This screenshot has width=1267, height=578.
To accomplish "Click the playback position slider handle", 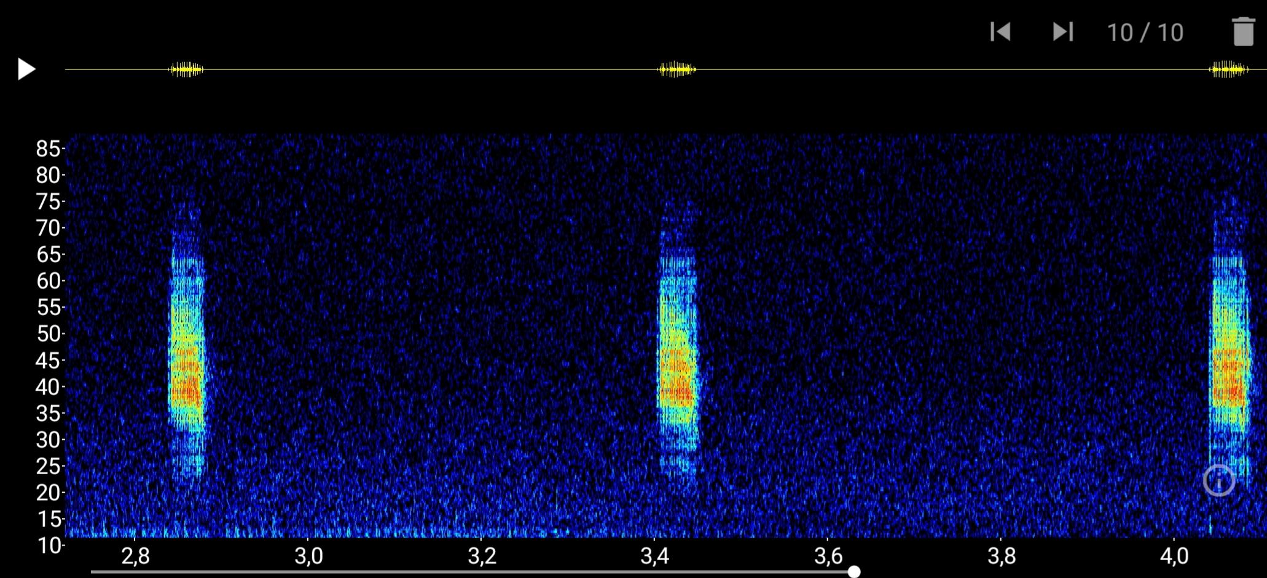I will tap(853, 572).
